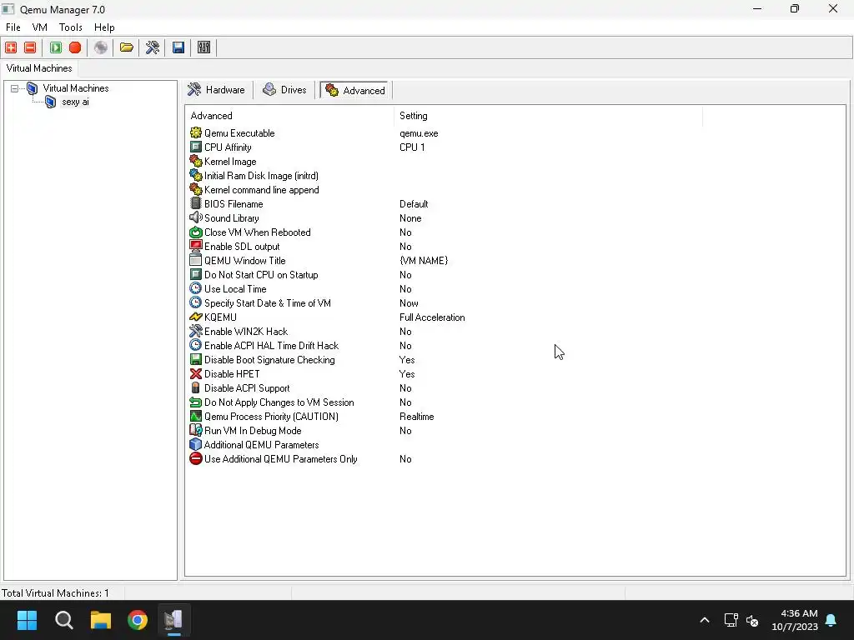Viewport: 854px width, 640px height.
Task: Click the hammer and wrench toolbar icon
Action: 153,47
